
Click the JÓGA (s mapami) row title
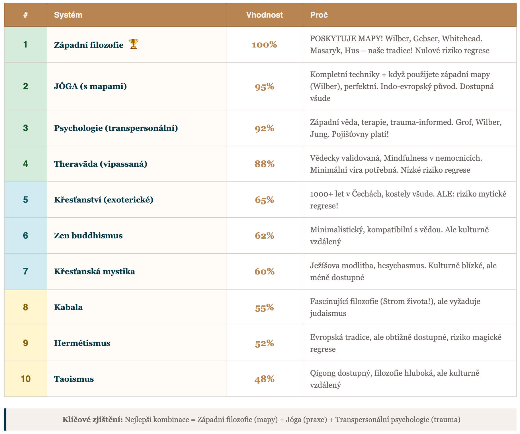(90, 86)
